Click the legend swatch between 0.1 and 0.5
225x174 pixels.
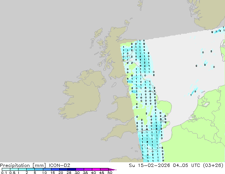tap(6, 169)
